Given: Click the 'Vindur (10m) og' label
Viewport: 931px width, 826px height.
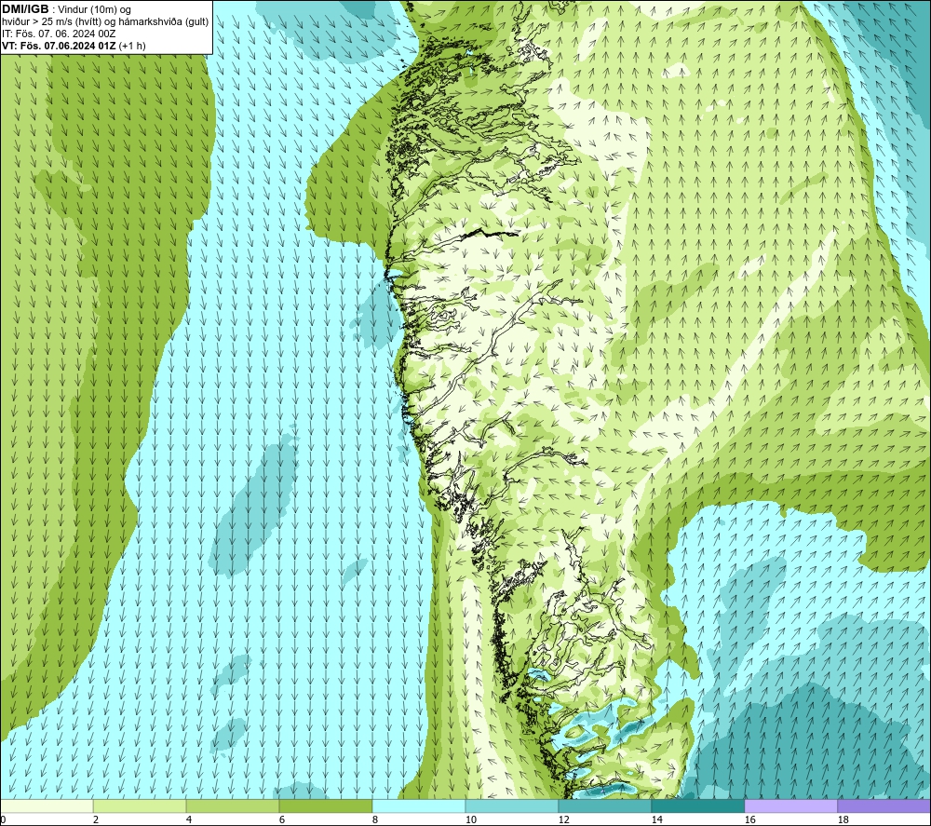Looking at the screenshot, I should (95, 9).
